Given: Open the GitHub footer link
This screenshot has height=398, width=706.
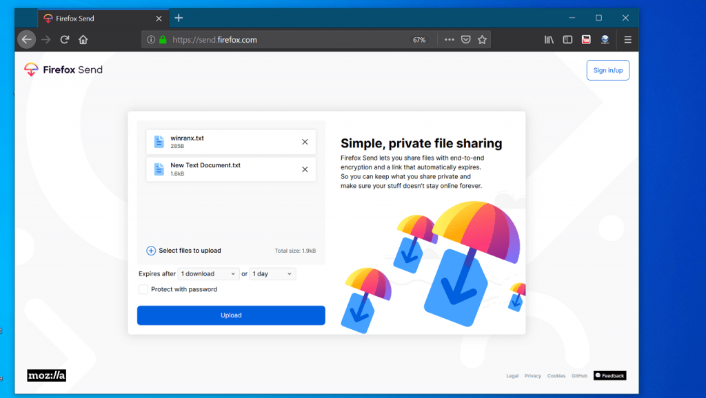Looking at the screenshot, I should click(579, 375).
